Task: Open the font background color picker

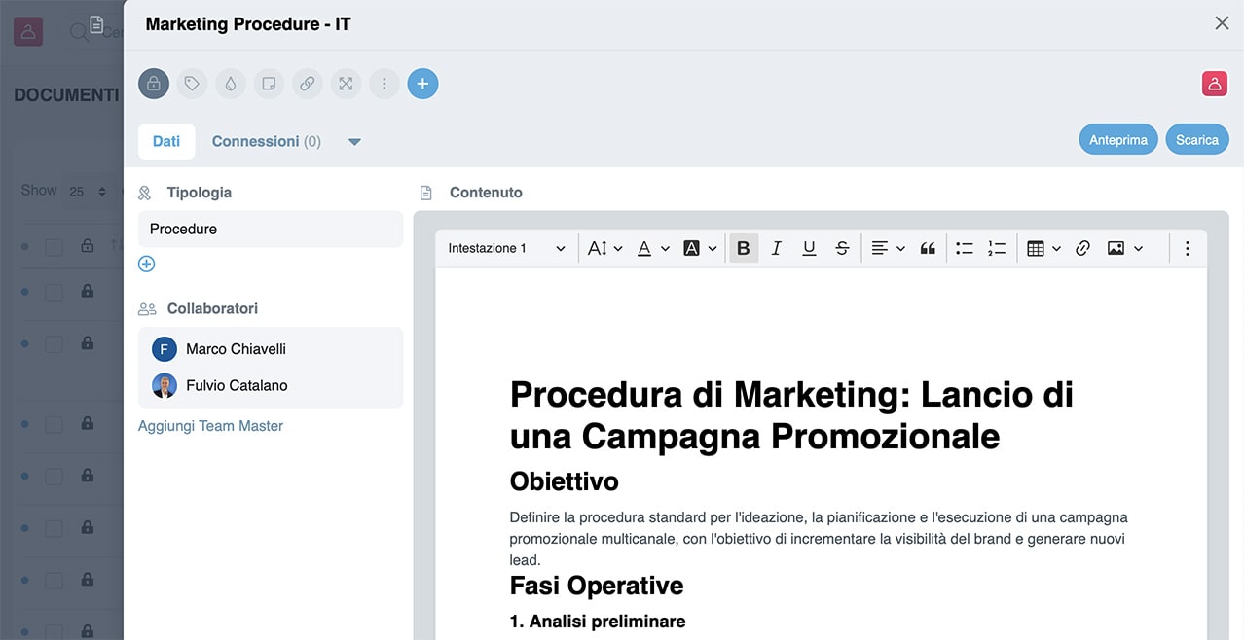Action: pos(699,249)
